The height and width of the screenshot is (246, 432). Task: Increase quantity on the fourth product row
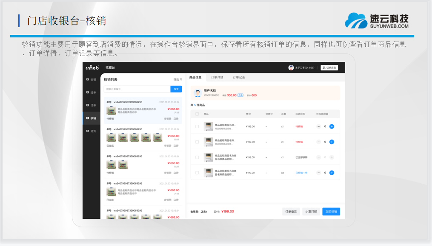click(x=332, y=173)
